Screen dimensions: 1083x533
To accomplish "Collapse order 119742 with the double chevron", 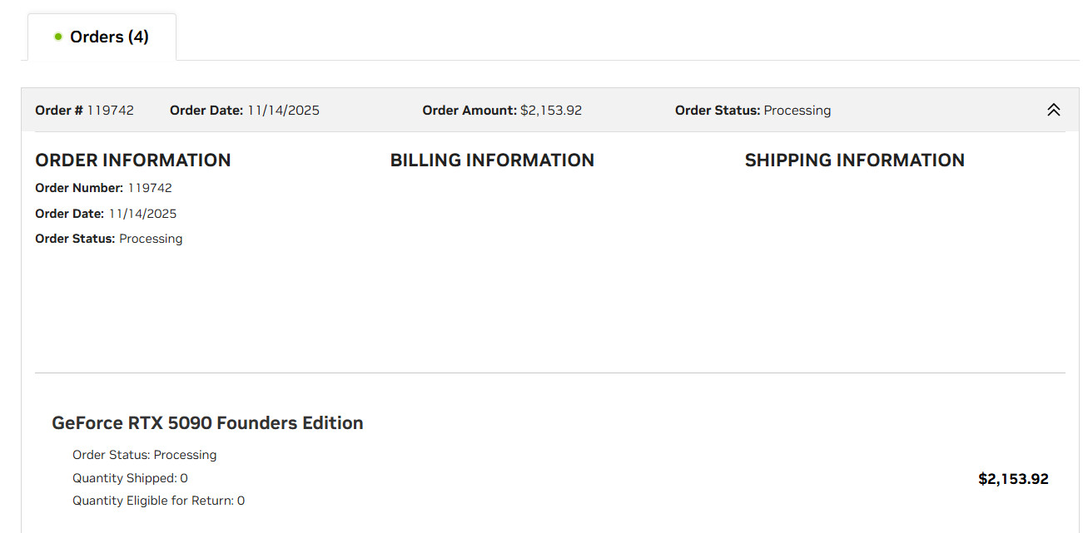I will pos(1053,110).
